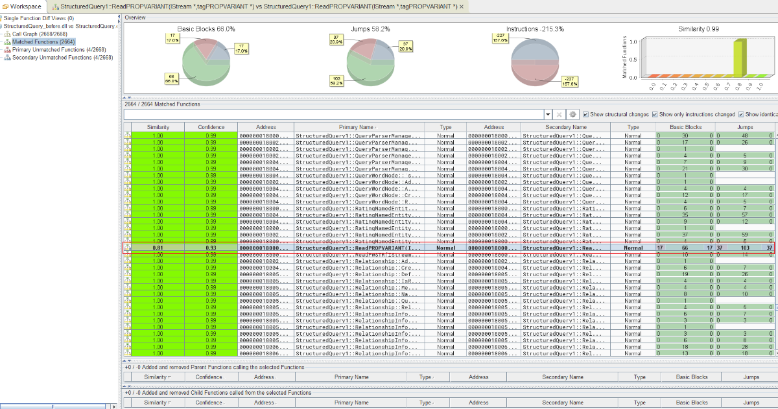Collapse the Overview panel divider arrows
778x409 pixels.
(128, 97)
